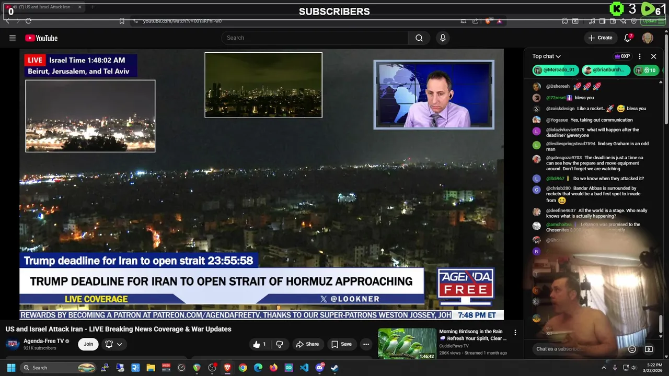Open Brave Rewards triangle icon
This screenshot has height=376, width=669.
coord(499,21)
